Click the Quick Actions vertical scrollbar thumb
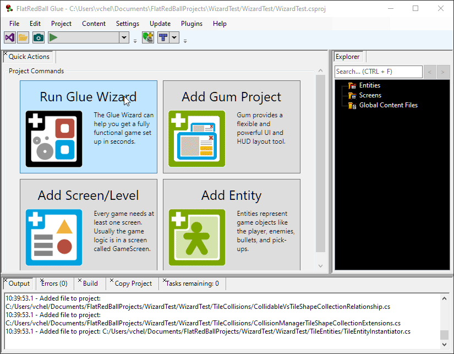Screen dimensions: 454x354 [x=320, y=164]
